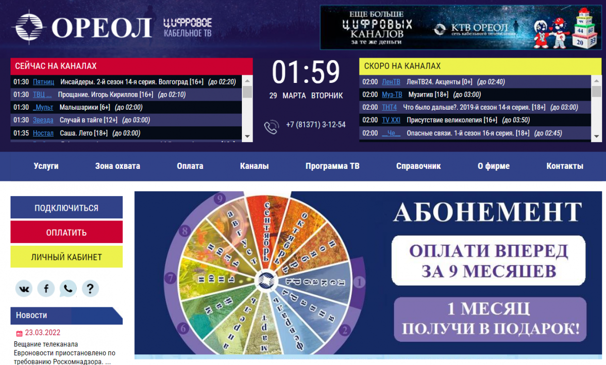Open the VK social network icon
Screen dimensions: 606x365
[x=24, y=289]
